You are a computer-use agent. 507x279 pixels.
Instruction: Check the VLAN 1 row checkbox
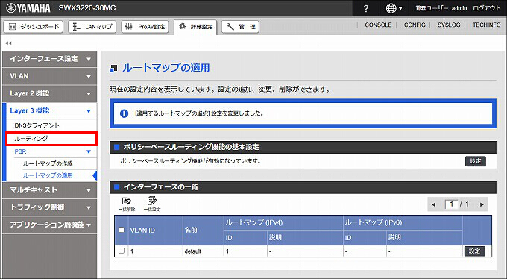(x=122, y=251)
